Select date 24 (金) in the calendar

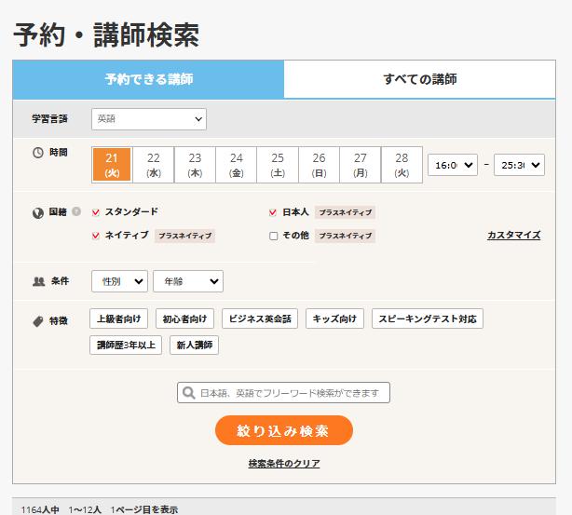click(237, 165)
